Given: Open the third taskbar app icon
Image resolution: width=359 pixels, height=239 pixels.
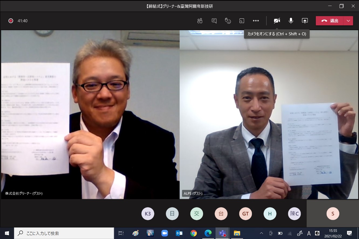Looking at the screenshot, I should click(150, 233).
